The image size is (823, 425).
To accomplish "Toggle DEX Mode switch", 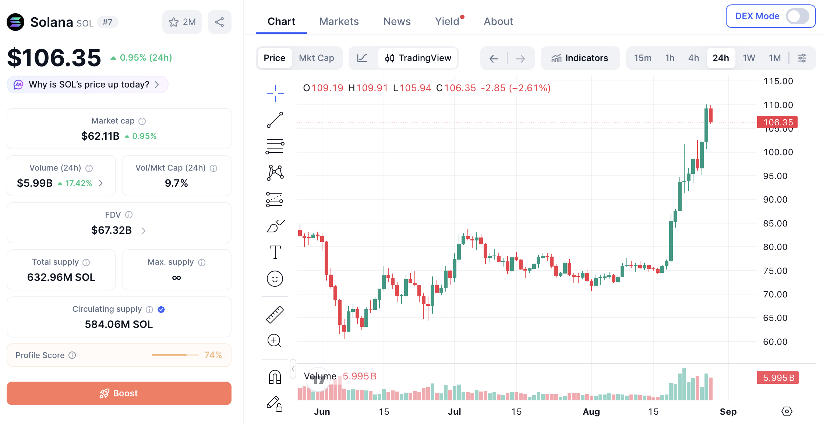I will pos(797,16).
